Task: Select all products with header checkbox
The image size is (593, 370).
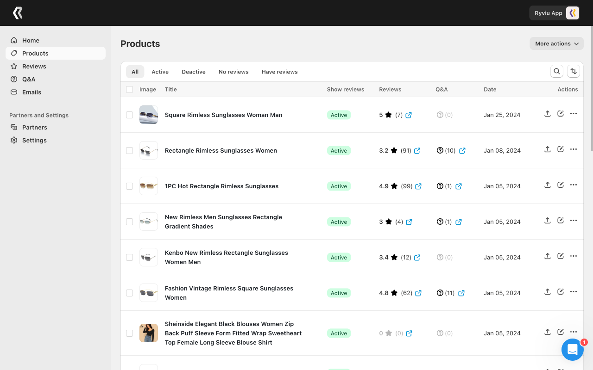Action: point(130,90)
